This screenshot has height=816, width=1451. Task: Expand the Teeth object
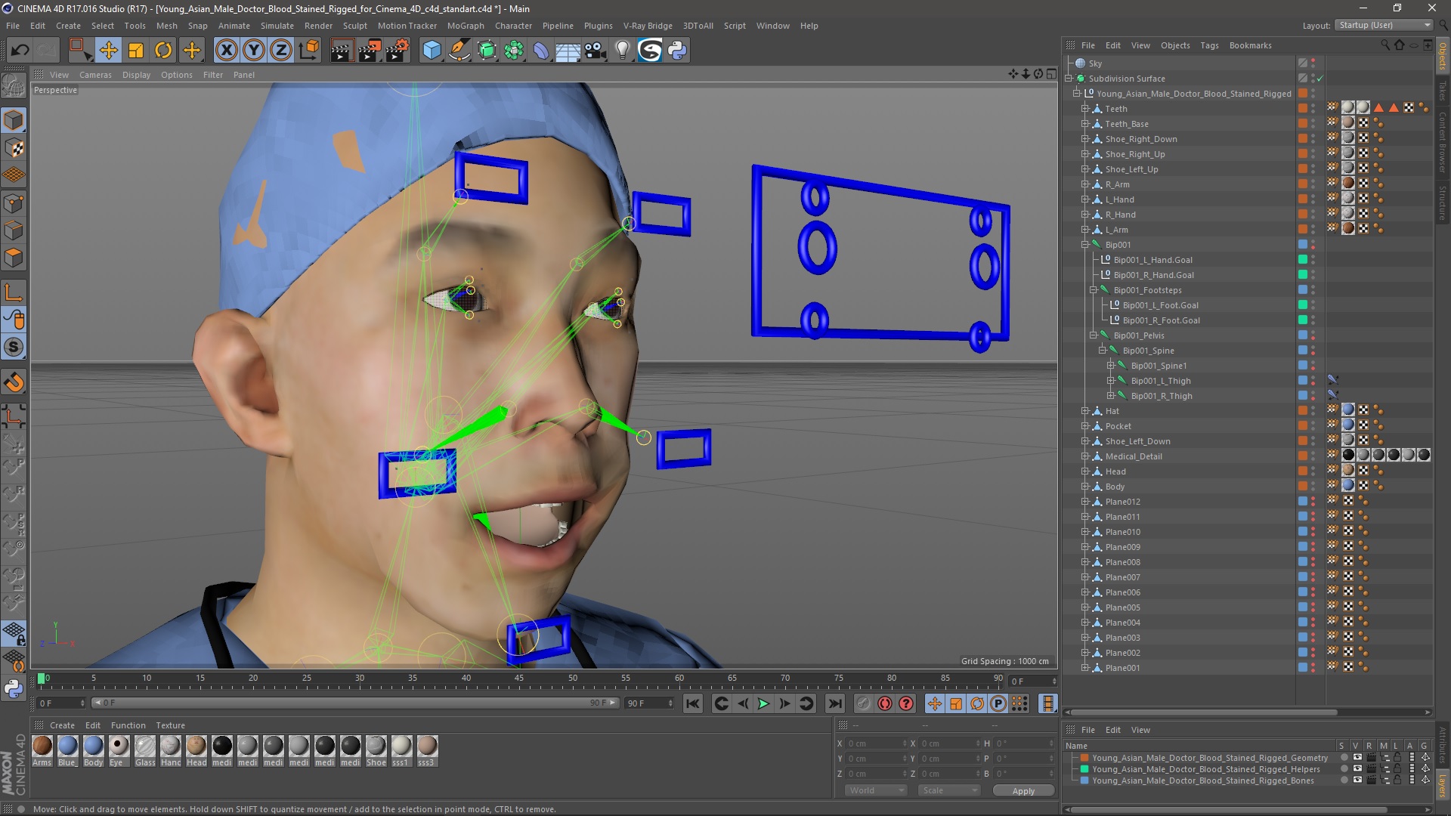tap(1085, 109)
